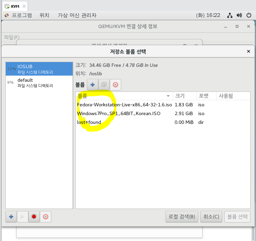
Task: Click the dir format cell
Action: pos(201,122)
